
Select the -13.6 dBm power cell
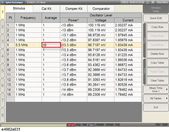coord(74,65)
